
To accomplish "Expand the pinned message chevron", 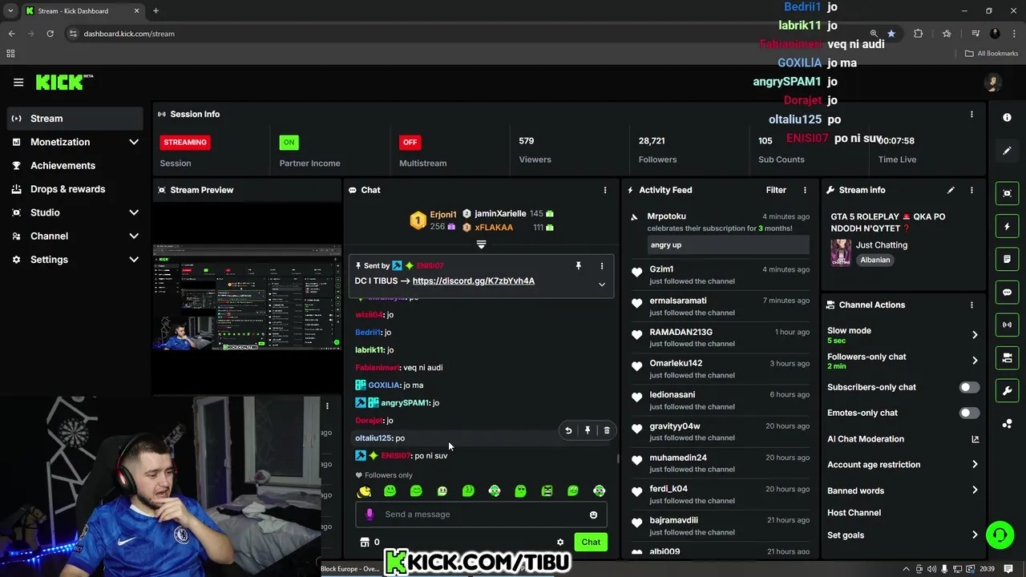I will tap(602, 284).
